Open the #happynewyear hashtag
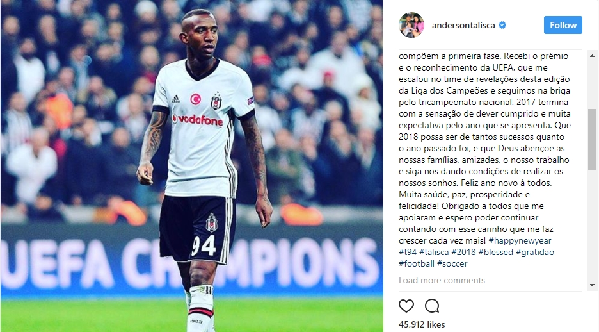 [520, 240]
